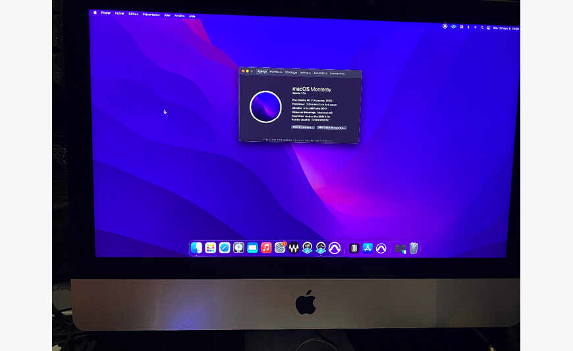Screen dimensions: 573x351
Task: Open the Downloads stack next to the Trash
Action: pos(400,249)
